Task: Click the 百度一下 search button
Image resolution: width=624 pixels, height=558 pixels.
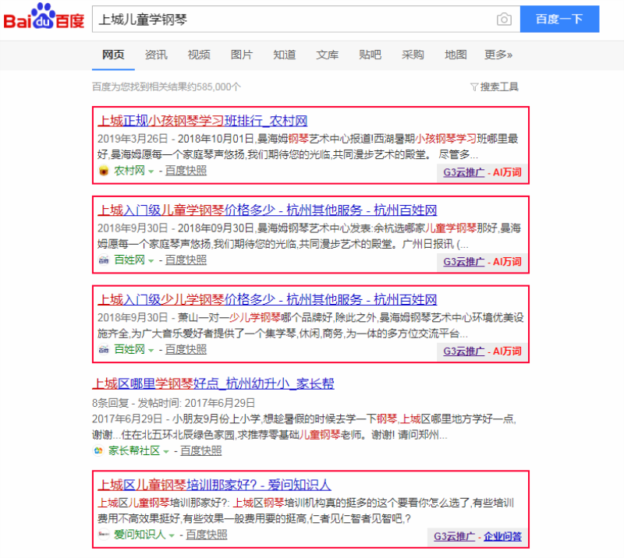Action: pos(559,19)
